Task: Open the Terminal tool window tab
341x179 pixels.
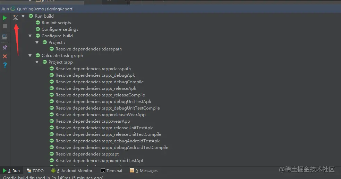Action: (111, 171)
